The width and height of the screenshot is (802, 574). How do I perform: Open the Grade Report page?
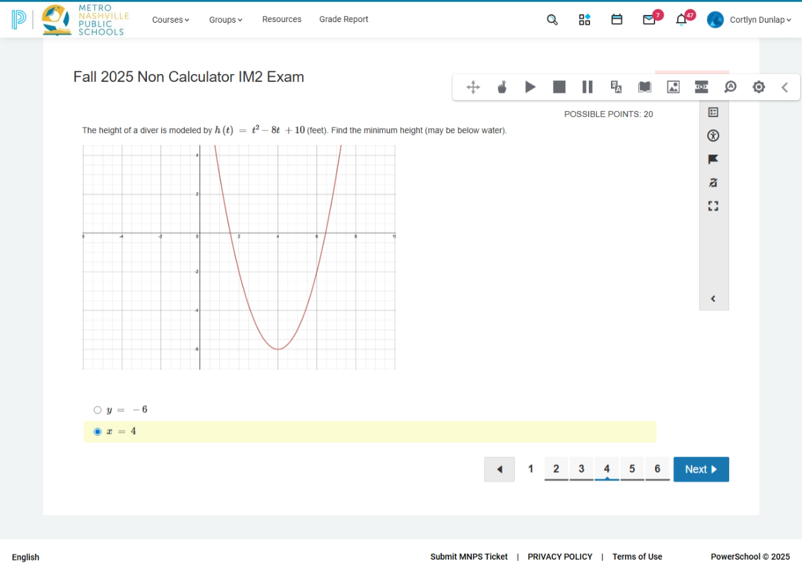pyautogui.click(x=344, y=19)
